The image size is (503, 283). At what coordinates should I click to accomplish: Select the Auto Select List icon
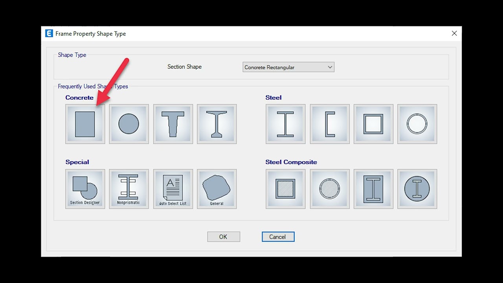pos(173,189)
